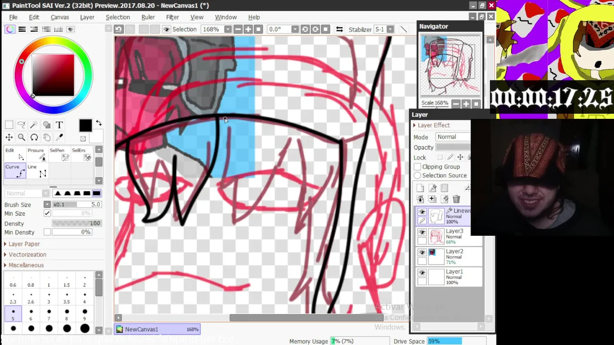Select the shape tool icon
Screen dimensions: 614x345
(x=47, y=125)
